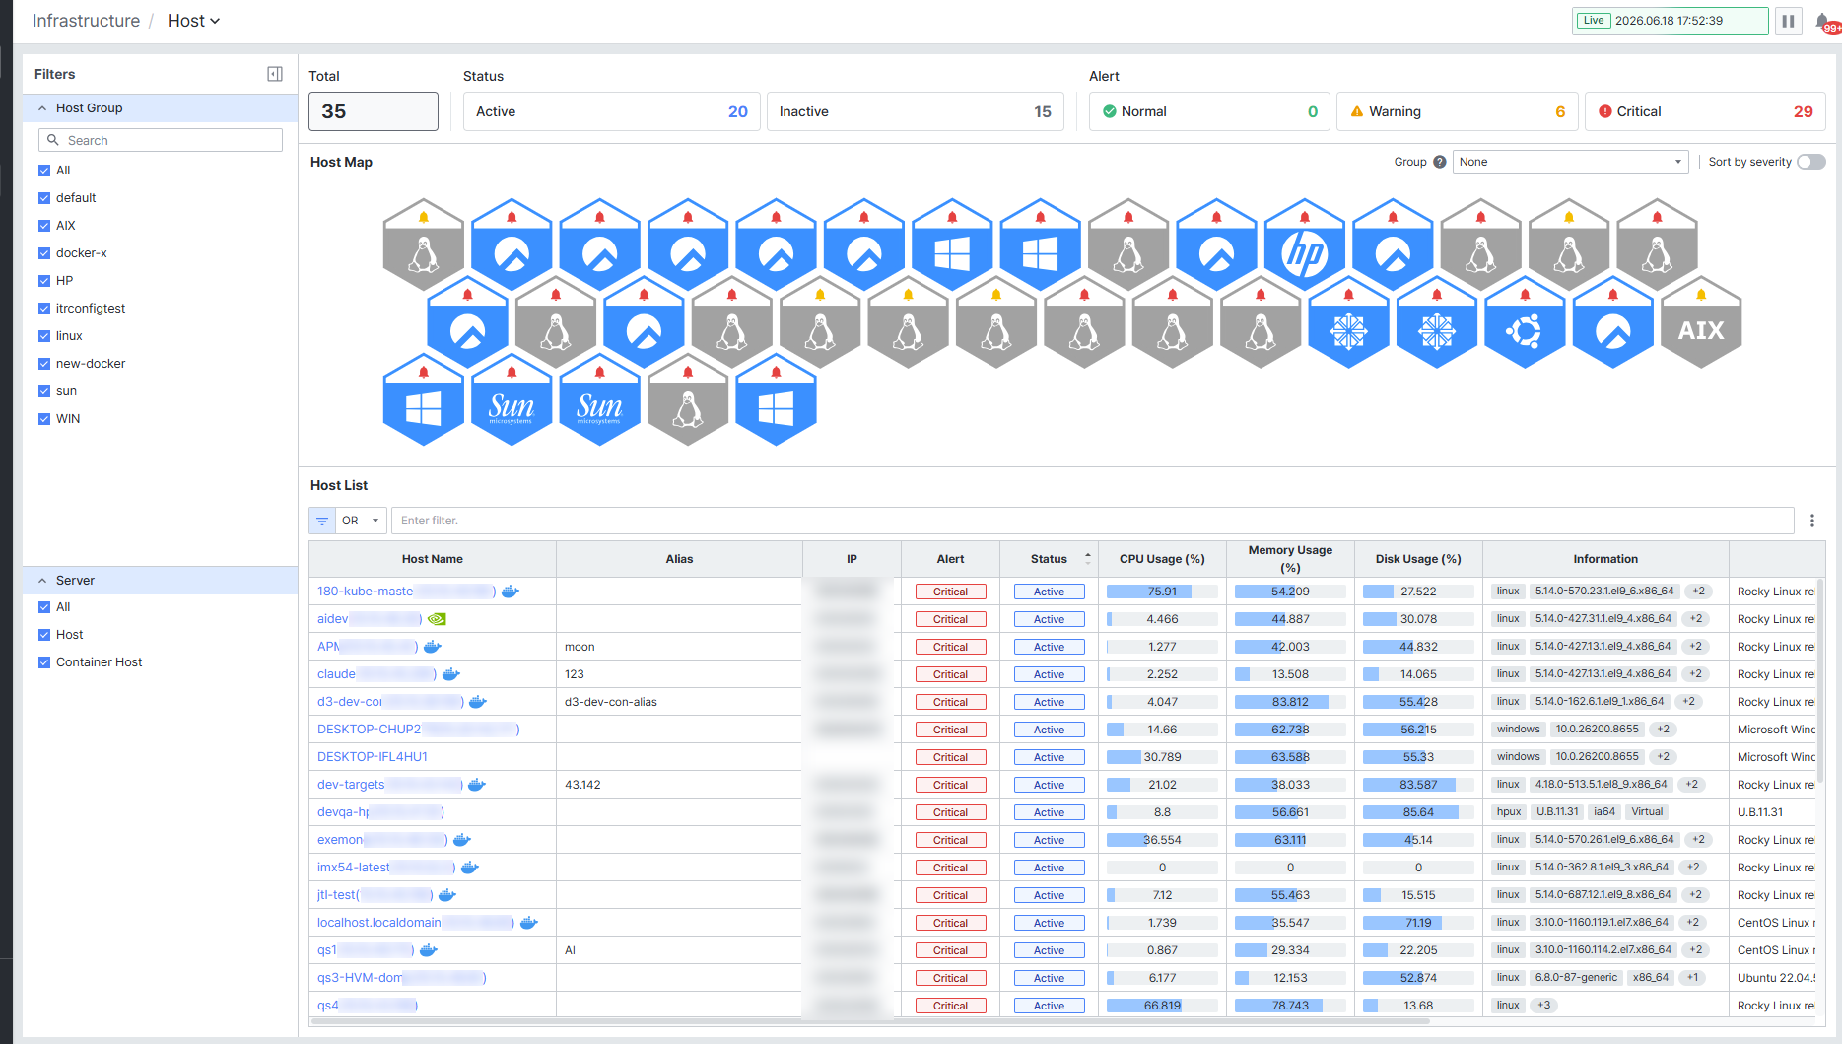Open the 180-kube-master host link
The image size is (1842, 1044).
pos(366,592)
